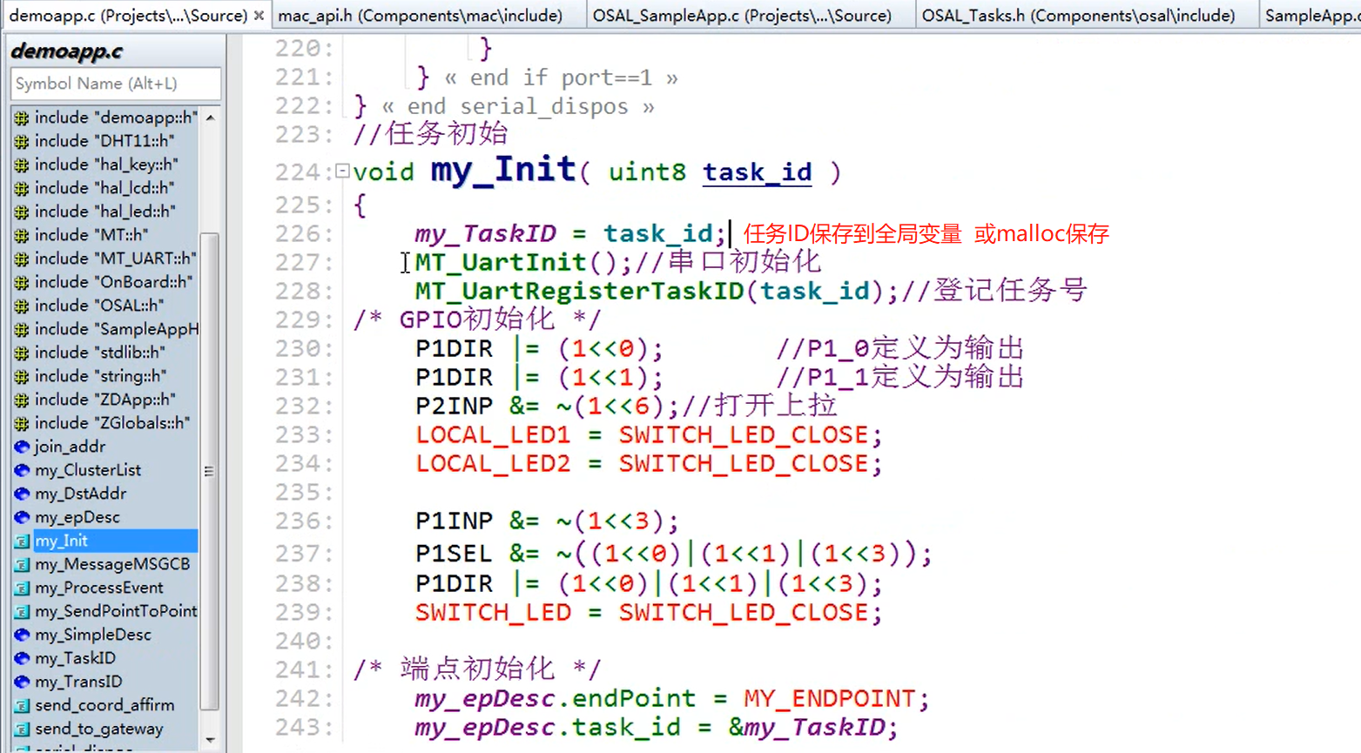Switch to the mac_api.h tab
Viewport: 1361px width, 753px height.
420,16
